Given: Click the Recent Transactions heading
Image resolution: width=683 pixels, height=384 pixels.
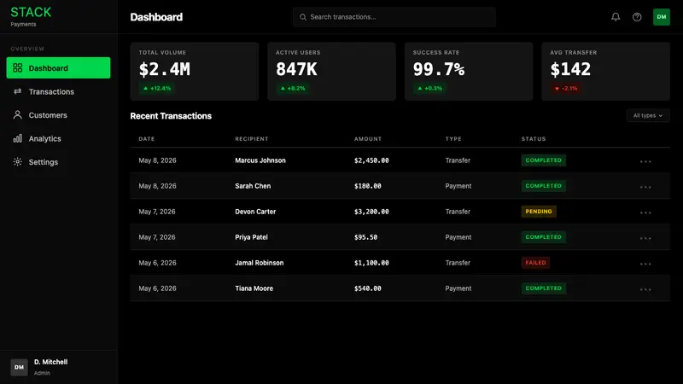Looking at the screenshot, I should pos(171,116).
